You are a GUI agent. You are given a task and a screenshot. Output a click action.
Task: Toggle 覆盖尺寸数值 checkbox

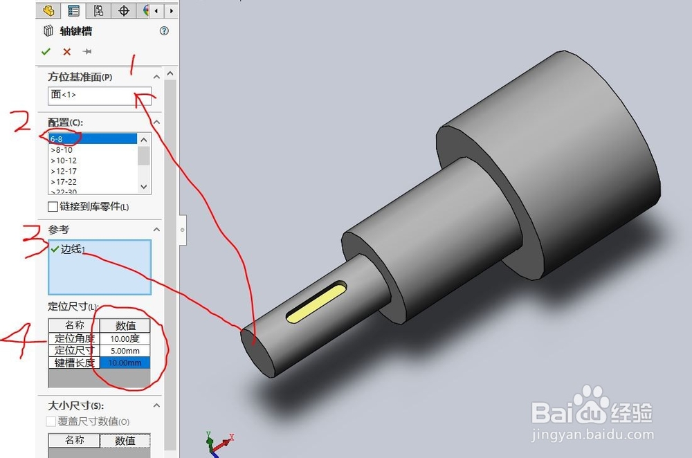point(51,422)
